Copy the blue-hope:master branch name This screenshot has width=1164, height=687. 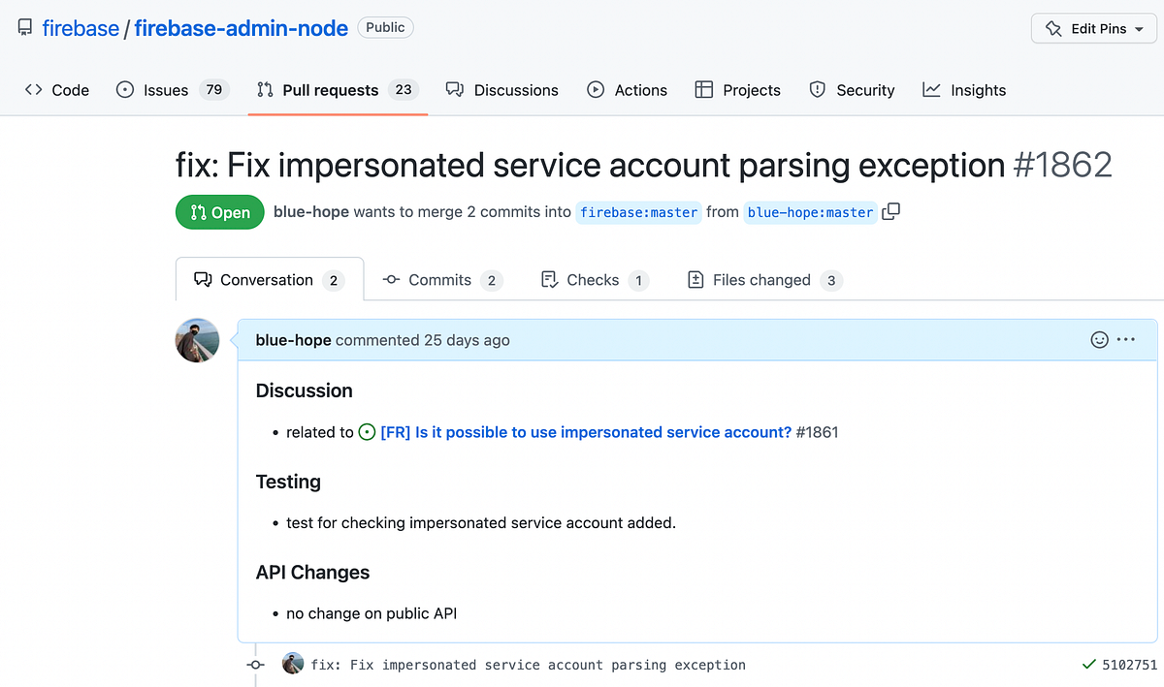point(890,211)
